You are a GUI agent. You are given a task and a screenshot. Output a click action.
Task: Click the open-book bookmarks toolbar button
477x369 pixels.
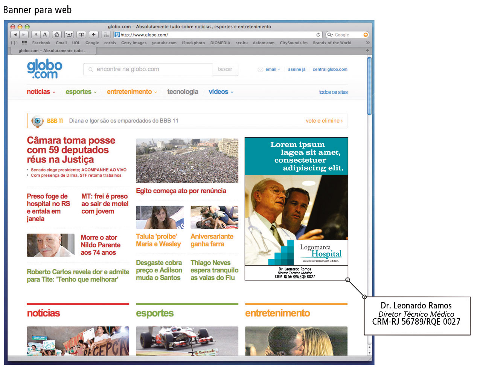81,35
